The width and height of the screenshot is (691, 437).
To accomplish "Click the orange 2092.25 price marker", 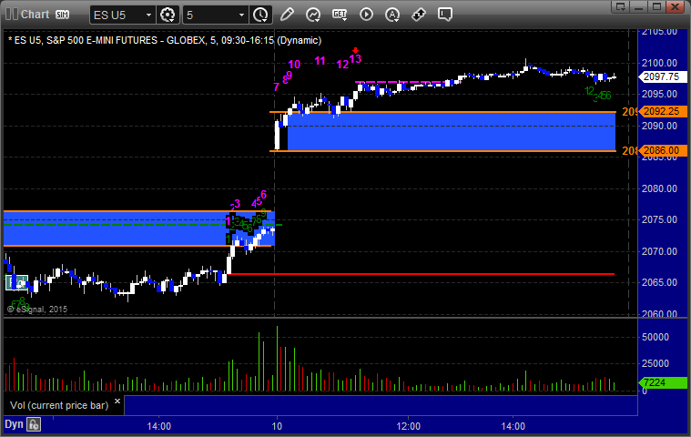I will tap(663, 111).
